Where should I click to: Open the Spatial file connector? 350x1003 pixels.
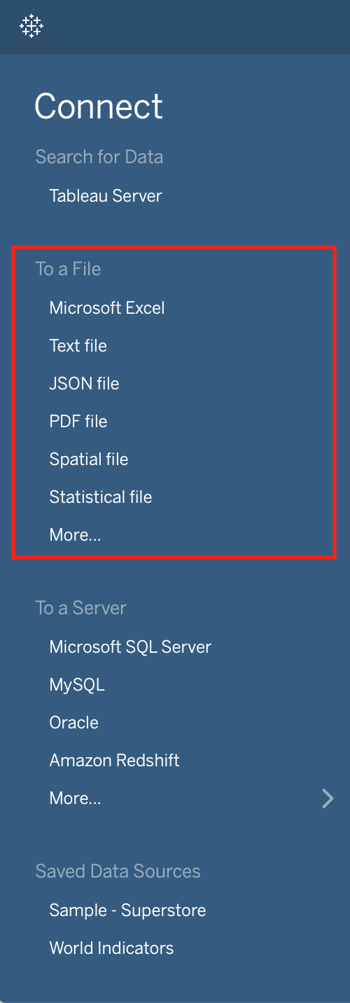[x=89, y=459]
